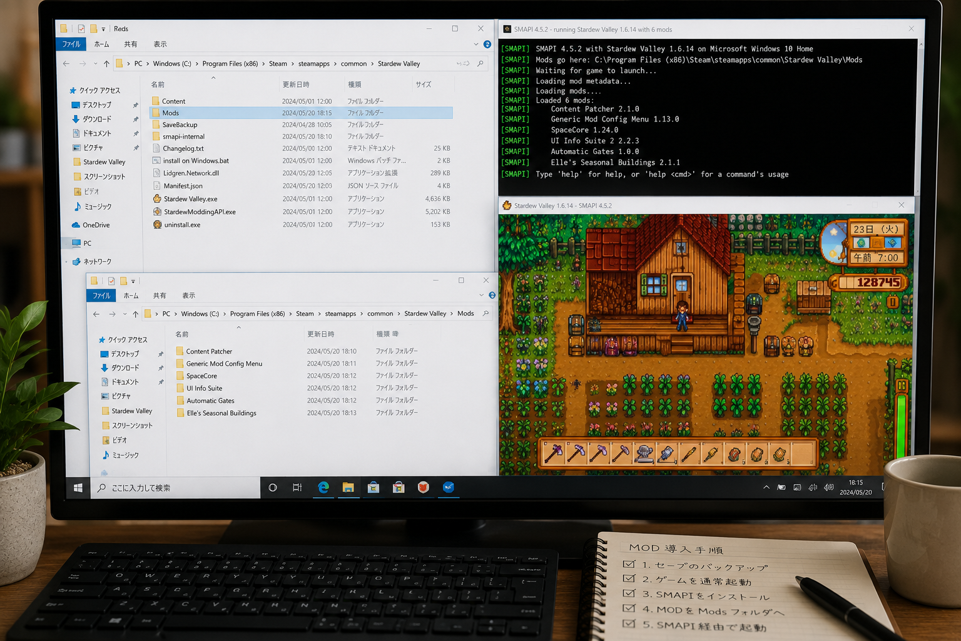Image resolution: width=961 pixels, height=641 pixels.
Task: Open 表示 tab in the Mods folder window
Action: point(188,295)
